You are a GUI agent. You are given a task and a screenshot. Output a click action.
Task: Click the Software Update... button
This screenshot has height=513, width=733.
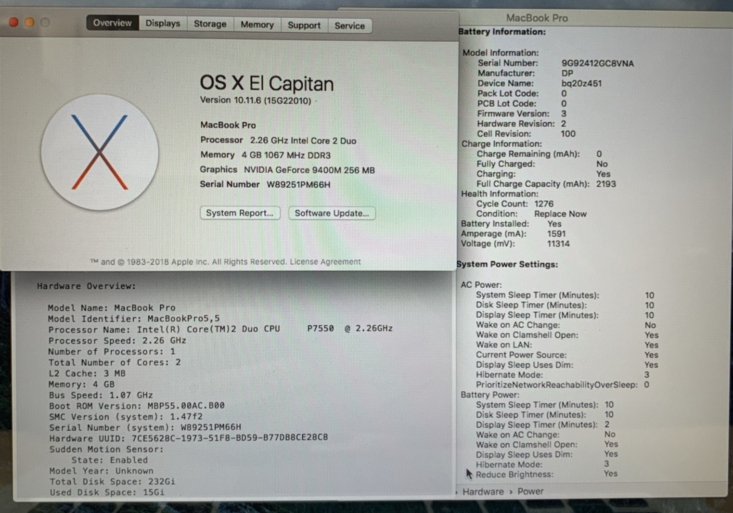pos(332,213)
